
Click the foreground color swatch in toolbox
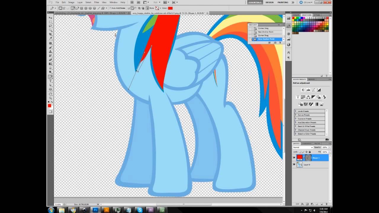pos(49,106)
